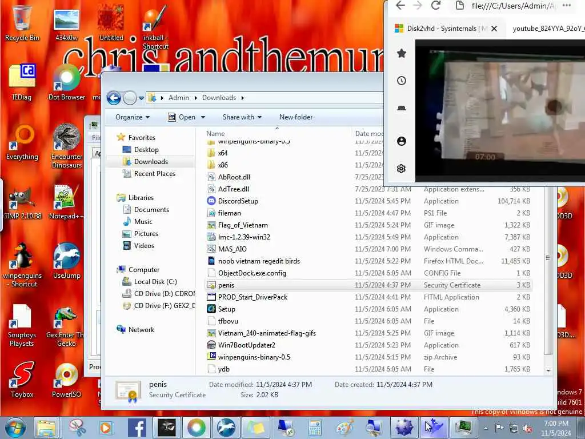Select noob vietnam regedit birds file
The height and width of the screenshot is (439, 585).
coord(259,261)
